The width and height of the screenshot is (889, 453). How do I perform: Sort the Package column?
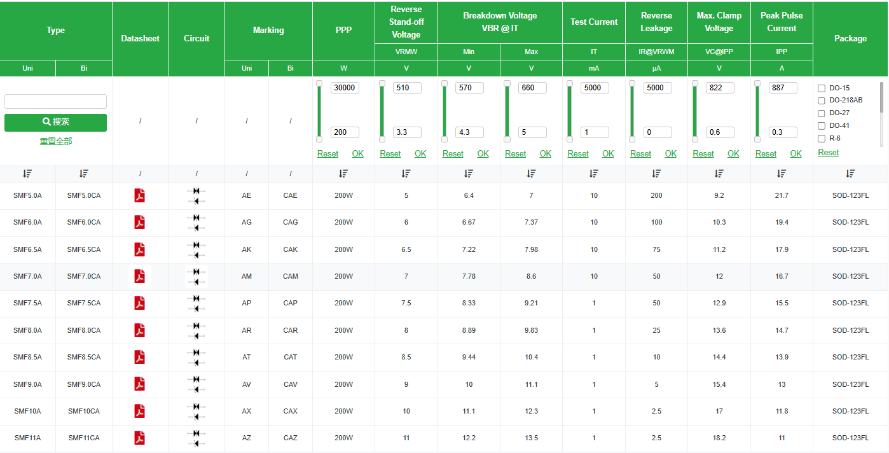click(x=850, y=174)
